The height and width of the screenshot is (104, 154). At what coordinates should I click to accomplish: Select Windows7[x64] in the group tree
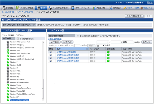tap(15, 65)
